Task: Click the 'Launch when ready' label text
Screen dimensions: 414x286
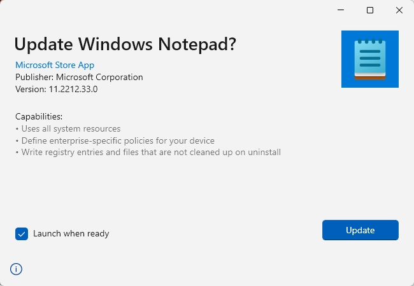Action: click(x=71, y=234)
